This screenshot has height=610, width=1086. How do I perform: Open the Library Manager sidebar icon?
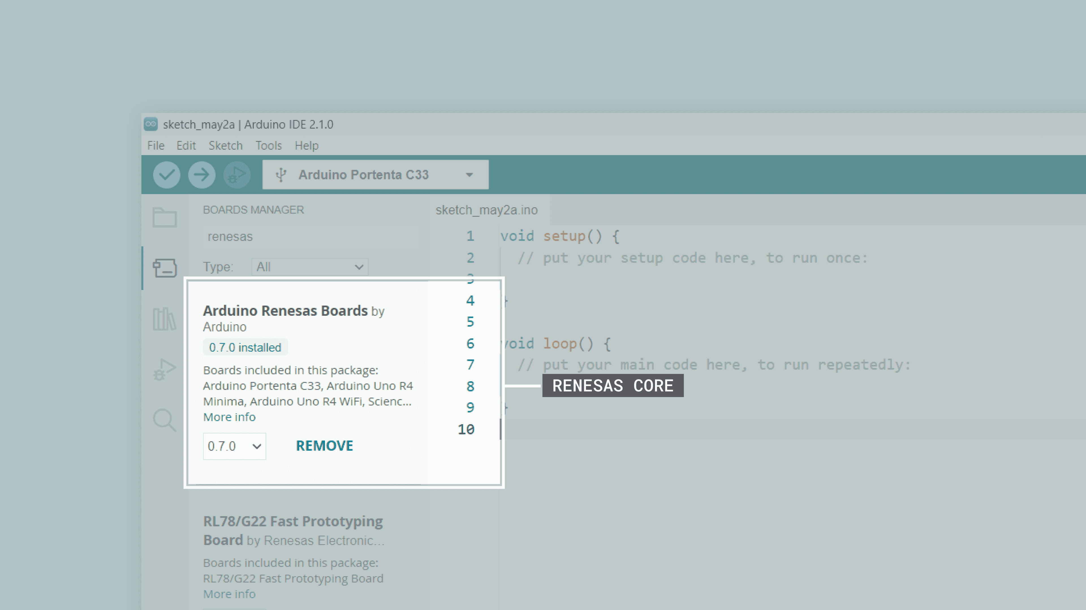click(x=164, y=319)
